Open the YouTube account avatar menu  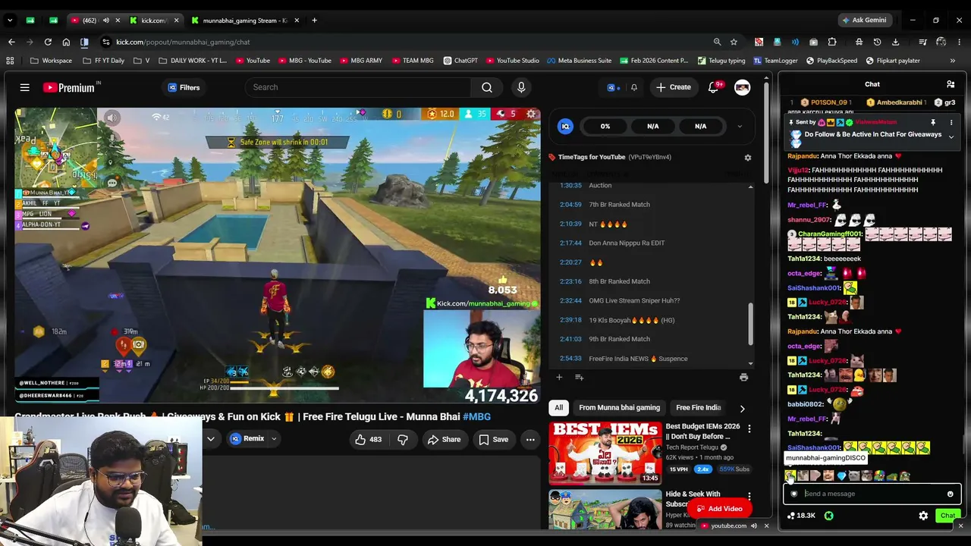(x=742, y=87)
